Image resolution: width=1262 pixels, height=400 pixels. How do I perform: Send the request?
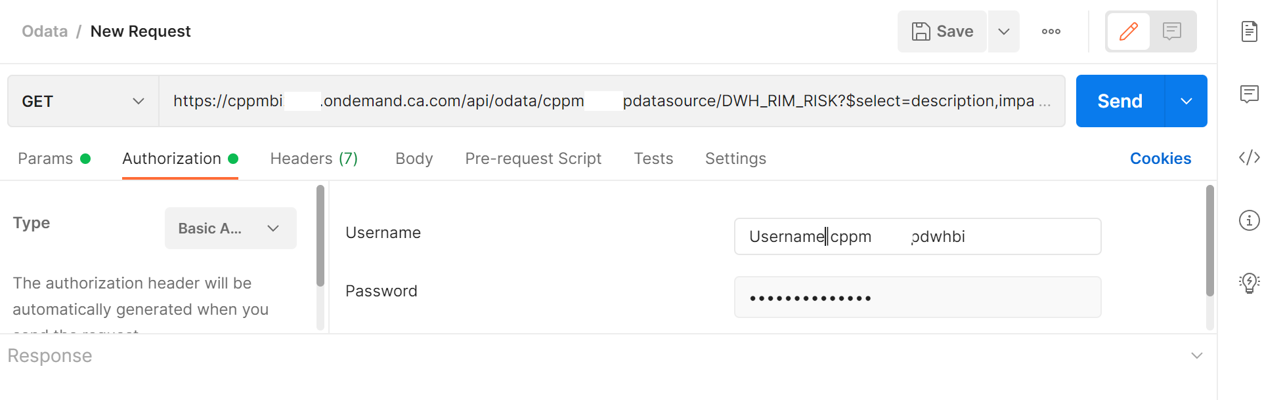tap(1120, 101)
